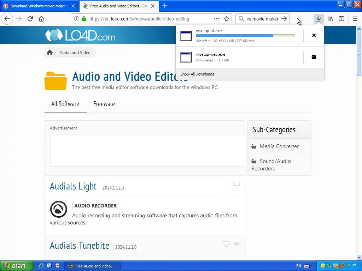Click the wlsetup-all.exe download progress bar
362x271 pixels.
point(245,36)
